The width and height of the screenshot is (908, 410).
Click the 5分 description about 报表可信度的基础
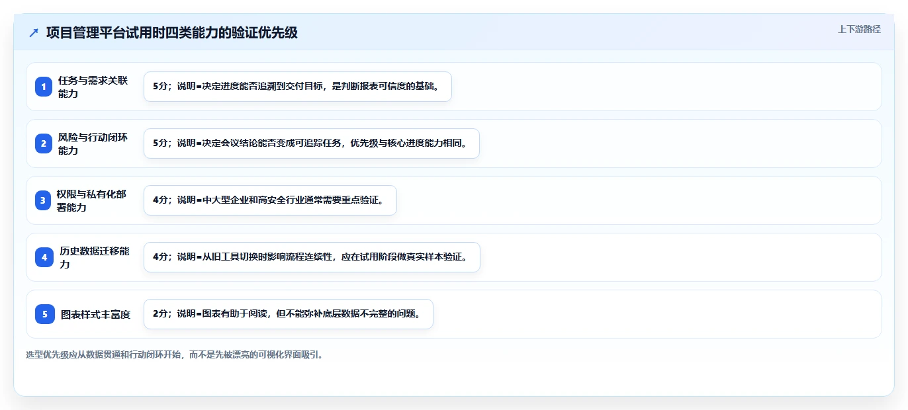(298, 87)
